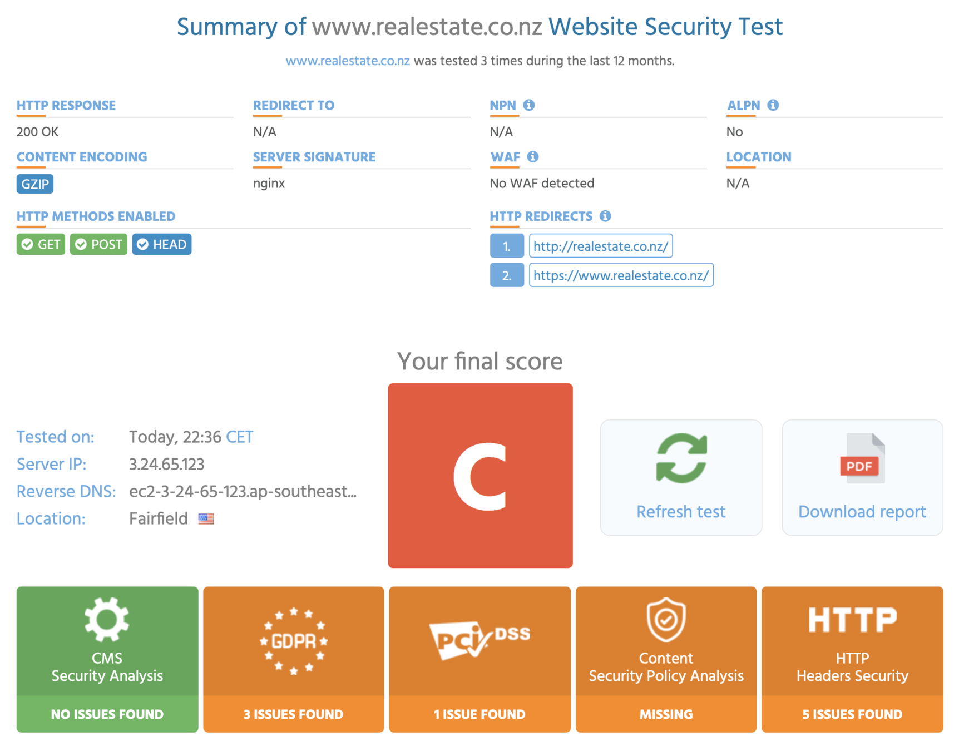Click the US flag icon next to Fairfield
The height and width of the screenshot is (751, 959).
pos(206,518)
